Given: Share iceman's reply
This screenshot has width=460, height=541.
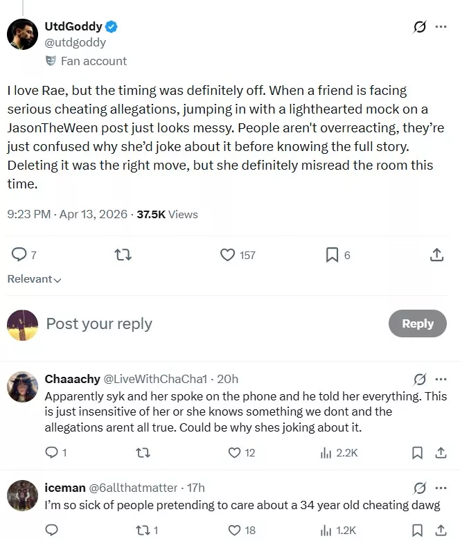Looking at the screenshot, I should 441,530.
